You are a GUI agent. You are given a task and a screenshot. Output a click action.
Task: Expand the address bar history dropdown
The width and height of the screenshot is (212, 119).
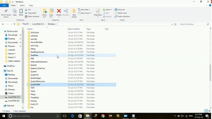[172, 24]
